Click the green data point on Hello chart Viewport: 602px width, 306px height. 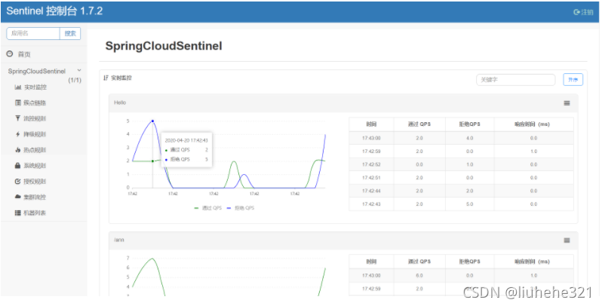[x=152, y=161]
